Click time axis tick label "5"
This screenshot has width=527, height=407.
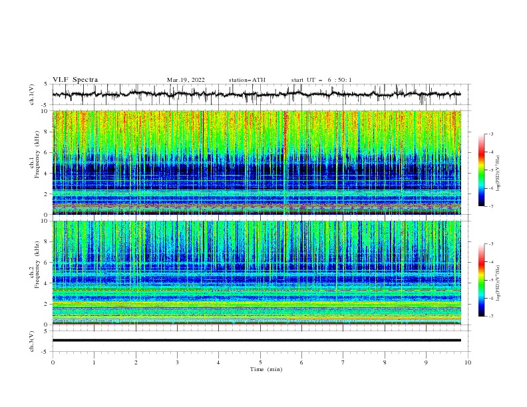260,362
